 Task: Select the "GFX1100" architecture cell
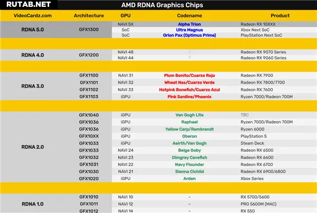click(x=89, y=75)
